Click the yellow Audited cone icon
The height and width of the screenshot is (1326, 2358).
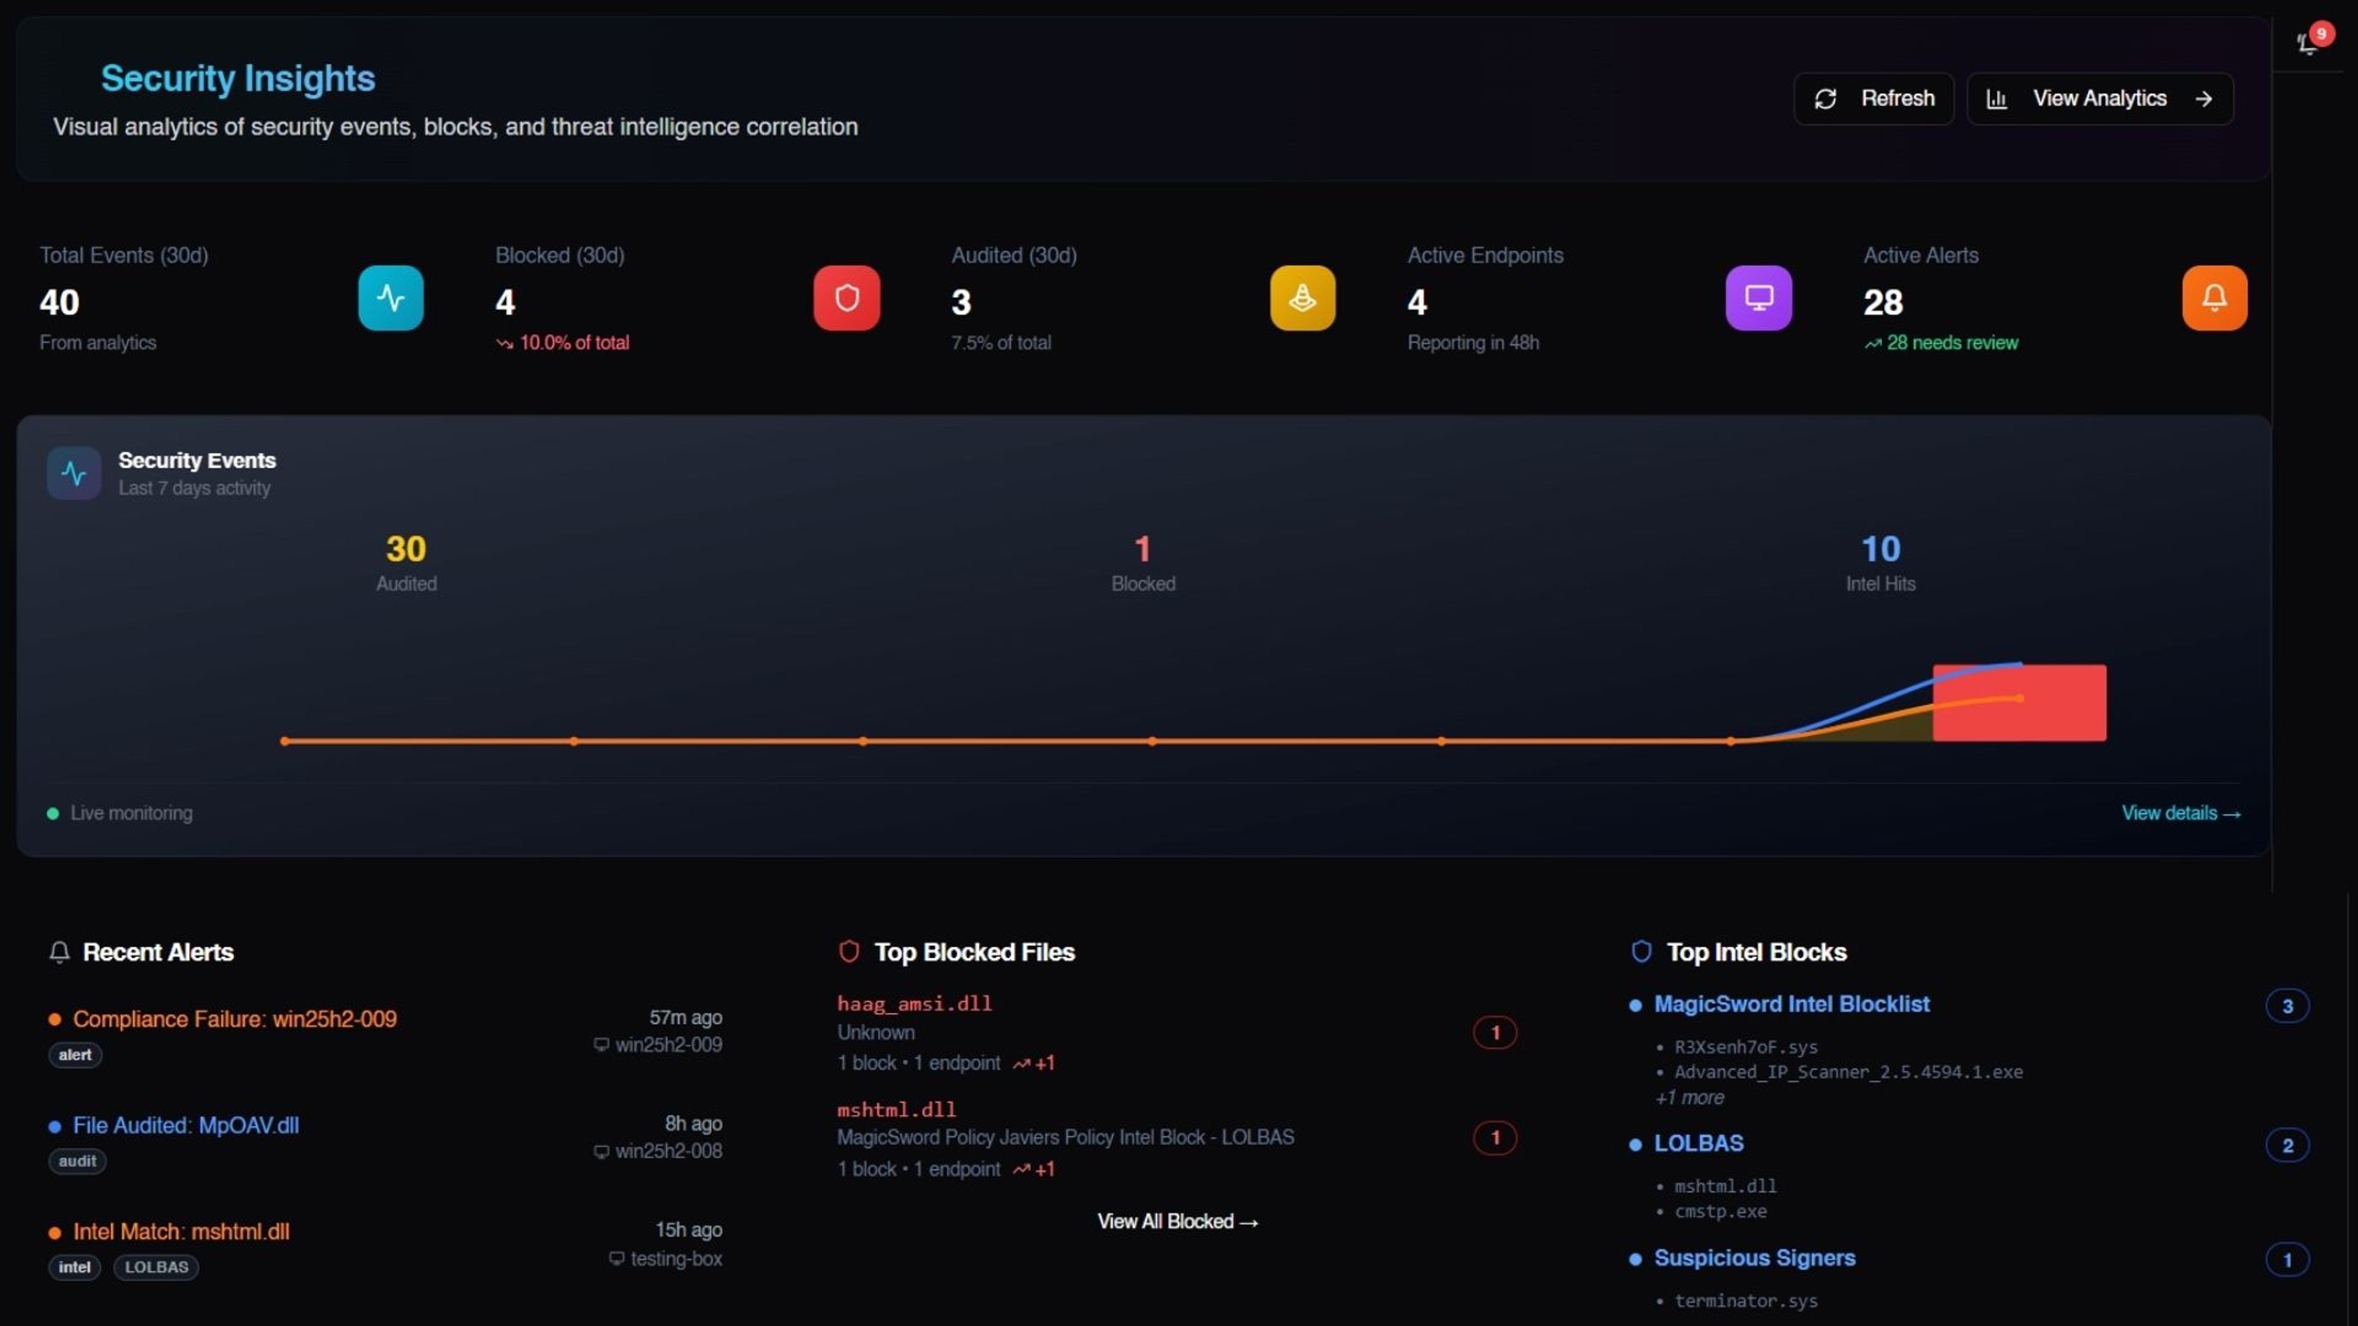[1302, 297]
